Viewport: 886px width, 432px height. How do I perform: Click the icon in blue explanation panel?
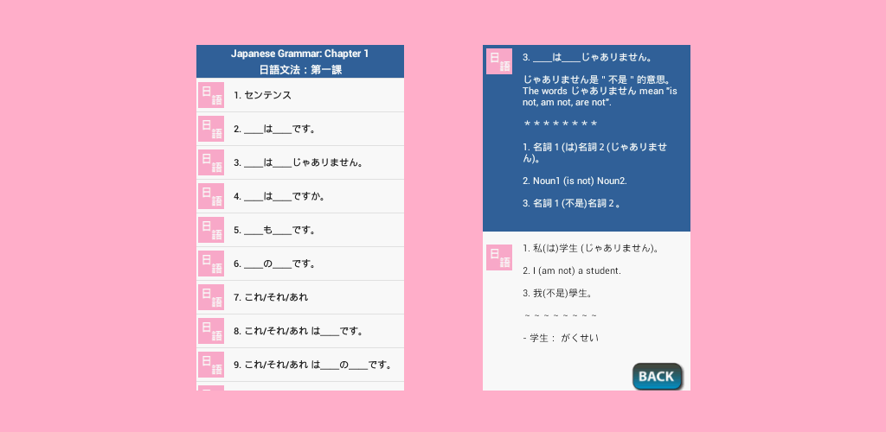click(x=499, y=61)
